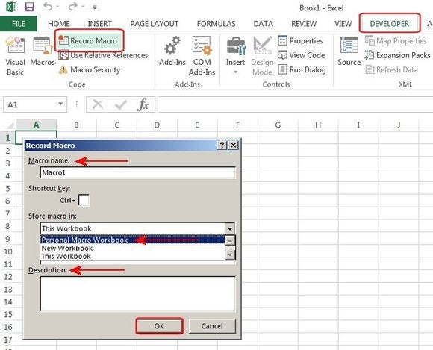Select row 5 header
433x350 pixels.
tap(7, 189)
